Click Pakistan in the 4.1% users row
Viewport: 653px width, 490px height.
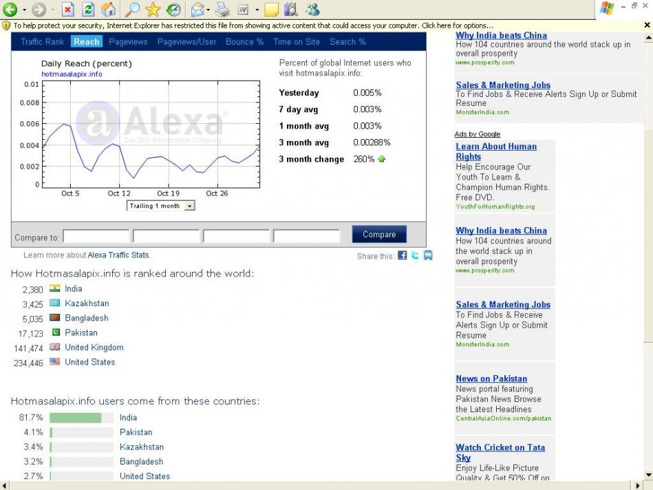pyautogui.click(x=136, y=432)
